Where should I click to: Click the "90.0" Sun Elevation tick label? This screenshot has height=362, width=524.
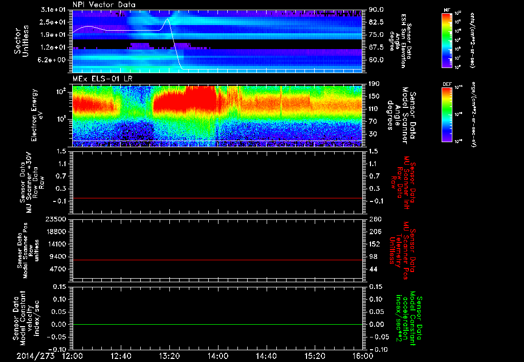click(376, 10)
